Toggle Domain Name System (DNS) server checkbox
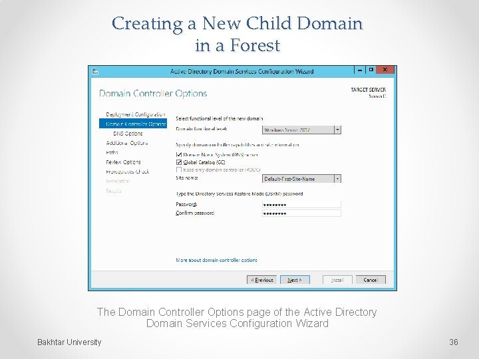The height and width of the screenshot is (359, 479). click(x=179, y=155)
